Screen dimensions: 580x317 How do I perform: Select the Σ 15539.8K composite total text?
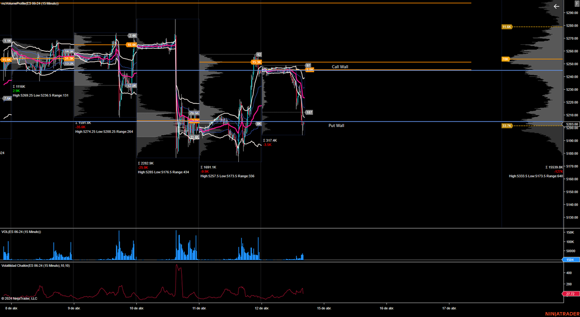[x=554, y=167]
